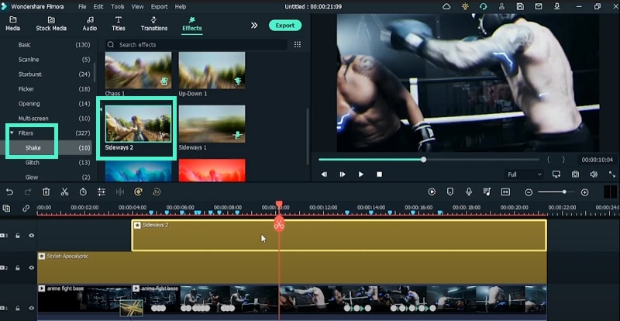Image resolution: width=620 pixels, height=321 pixels.
Task: Open the mail messages icon
Action: pyautogui.click(x=539, y=7)
